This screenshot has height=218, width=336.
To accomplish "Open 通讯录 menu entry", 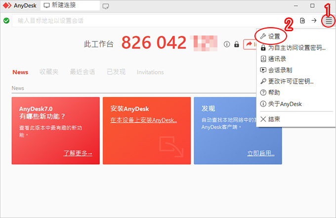I will pyautogui.click(x=296, y=59).
